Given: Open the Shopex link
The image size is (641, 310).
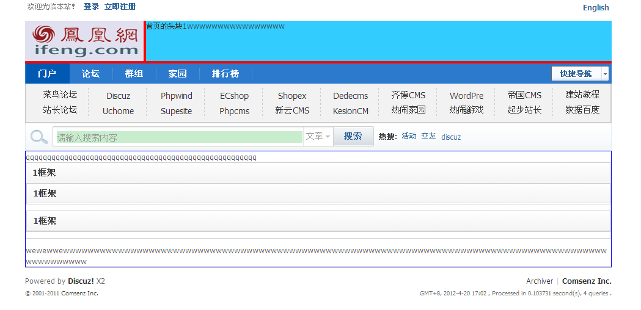Looking at the screenshot, I should click(292, 96).
